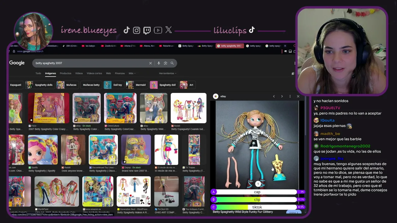Viewport: 397px width, 223px height.
Task: Open eBay 'Betty Spaghetty Wint' caption link
Action: 154,129
